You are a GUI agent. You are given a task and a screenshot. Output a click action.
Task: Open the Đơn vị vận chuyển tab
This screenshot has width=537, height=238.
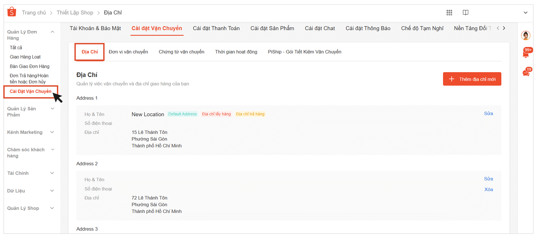coord(128,52)
